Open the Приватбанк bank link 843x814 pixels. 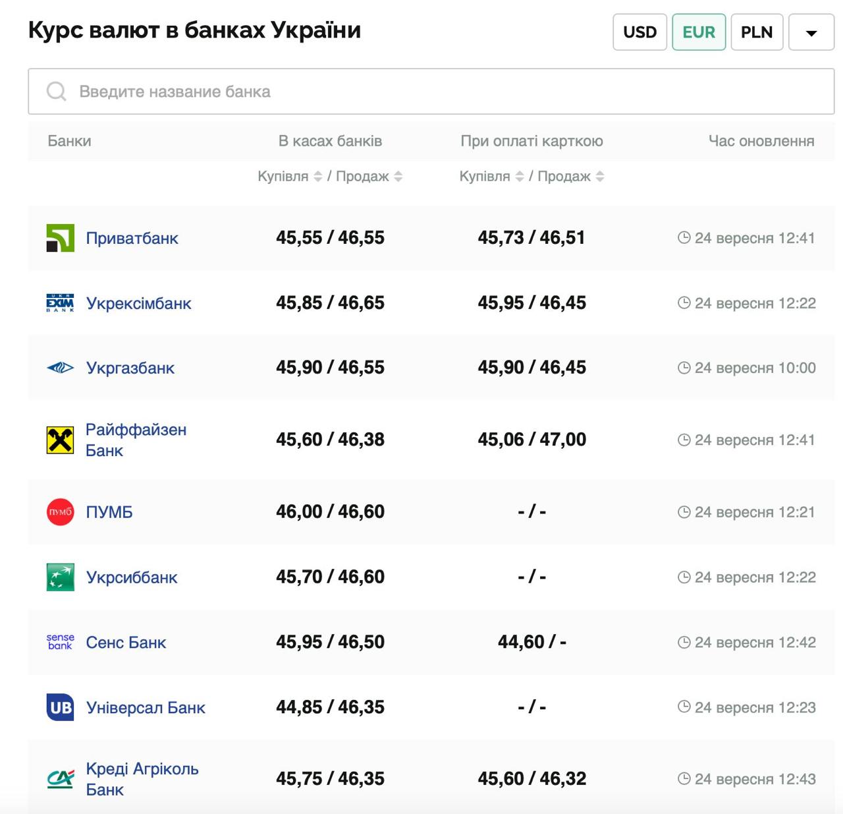coord(132,238)
